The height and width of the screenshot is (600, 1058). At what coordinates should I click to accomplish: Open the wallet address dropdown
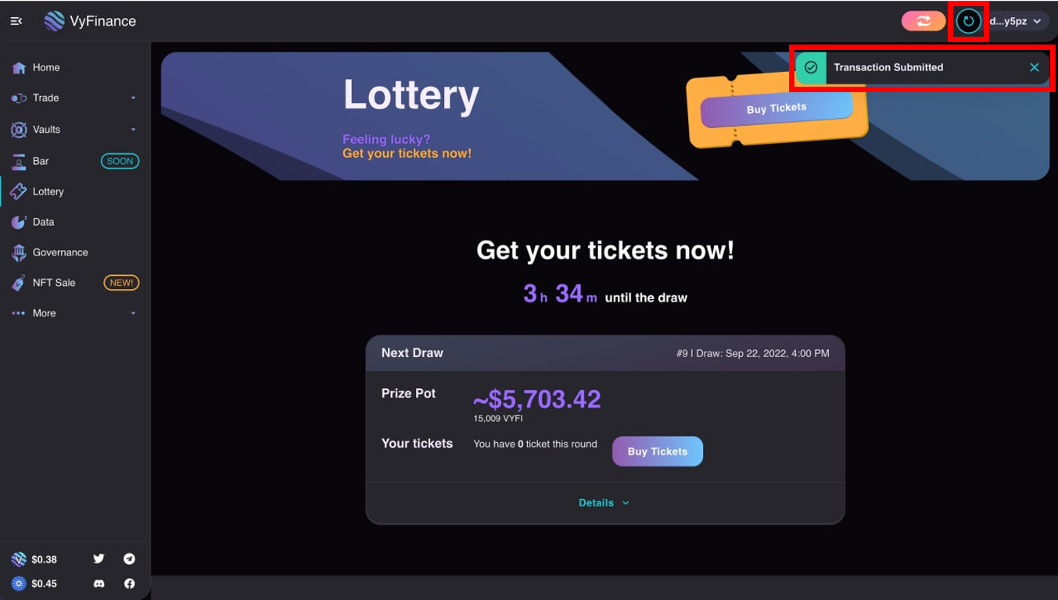click(x=1016, y=21)
